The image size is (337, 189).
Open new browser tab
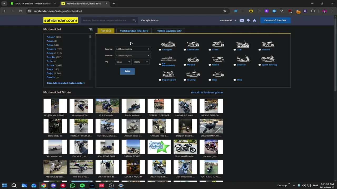pyautogui.click(x=114, y=3)
